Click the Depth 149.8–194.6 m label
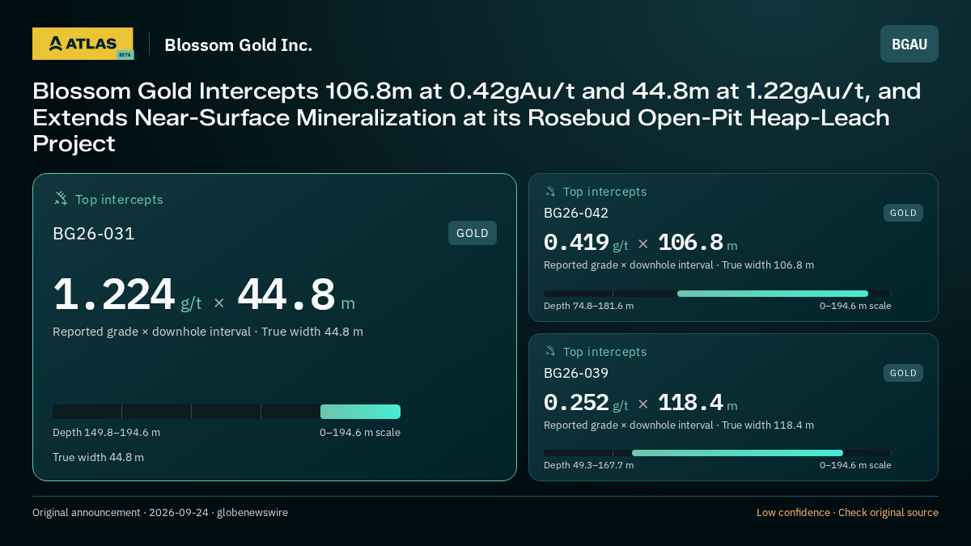This screenshot has height=546, width=971. (106, 432)
